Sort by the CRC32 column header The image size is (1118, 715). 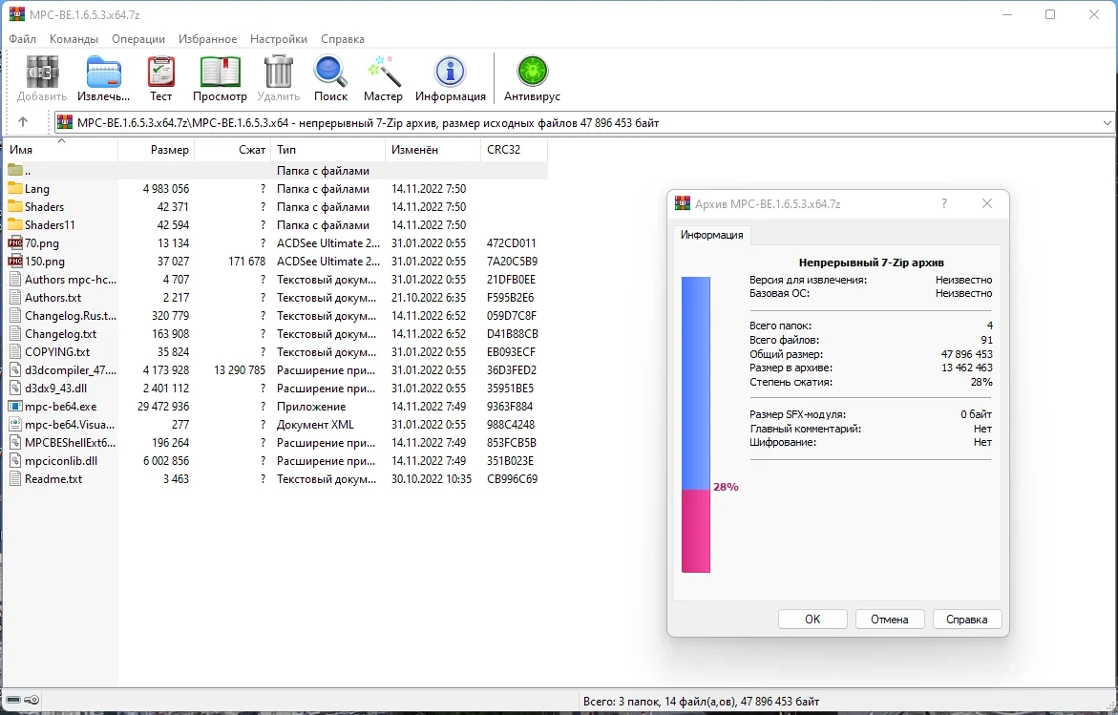[x=514, y=149]
